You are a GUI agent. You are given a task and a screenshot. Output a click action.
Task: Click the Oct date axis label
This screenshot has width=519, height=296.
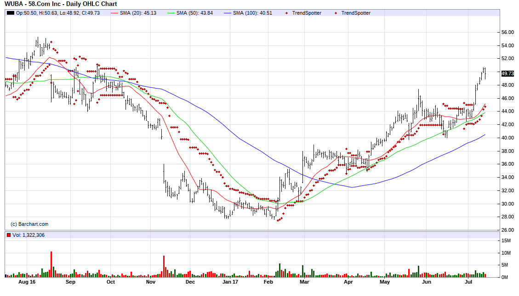(x=110, y=282)
